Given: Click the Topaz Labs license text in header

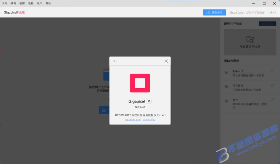Looking at the screenshot, I should click(247, 12).
